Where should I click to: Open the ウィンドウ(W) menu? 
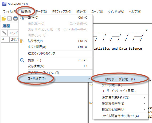point(116,12)
